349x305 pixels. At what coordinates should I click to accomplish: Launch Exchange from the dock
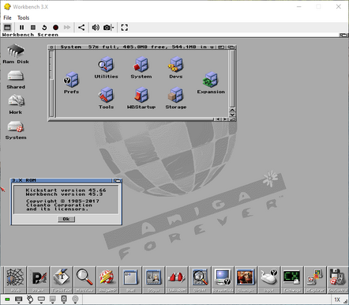tap(291, 280)
